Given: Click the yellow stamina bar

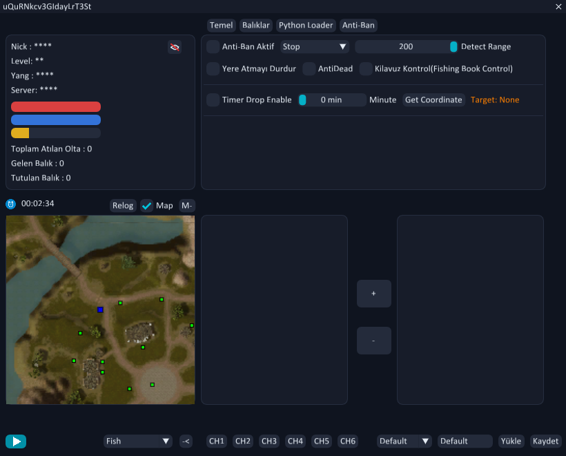Looking at the screenshot, I should click(56, 133).
